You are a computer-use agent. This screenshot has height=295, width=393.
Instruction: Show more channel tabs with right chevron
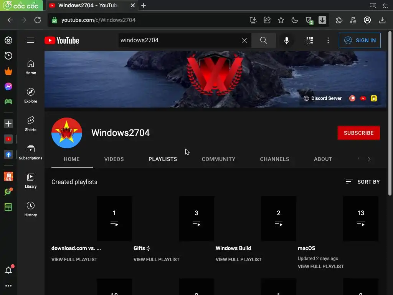tap(369, 159)
